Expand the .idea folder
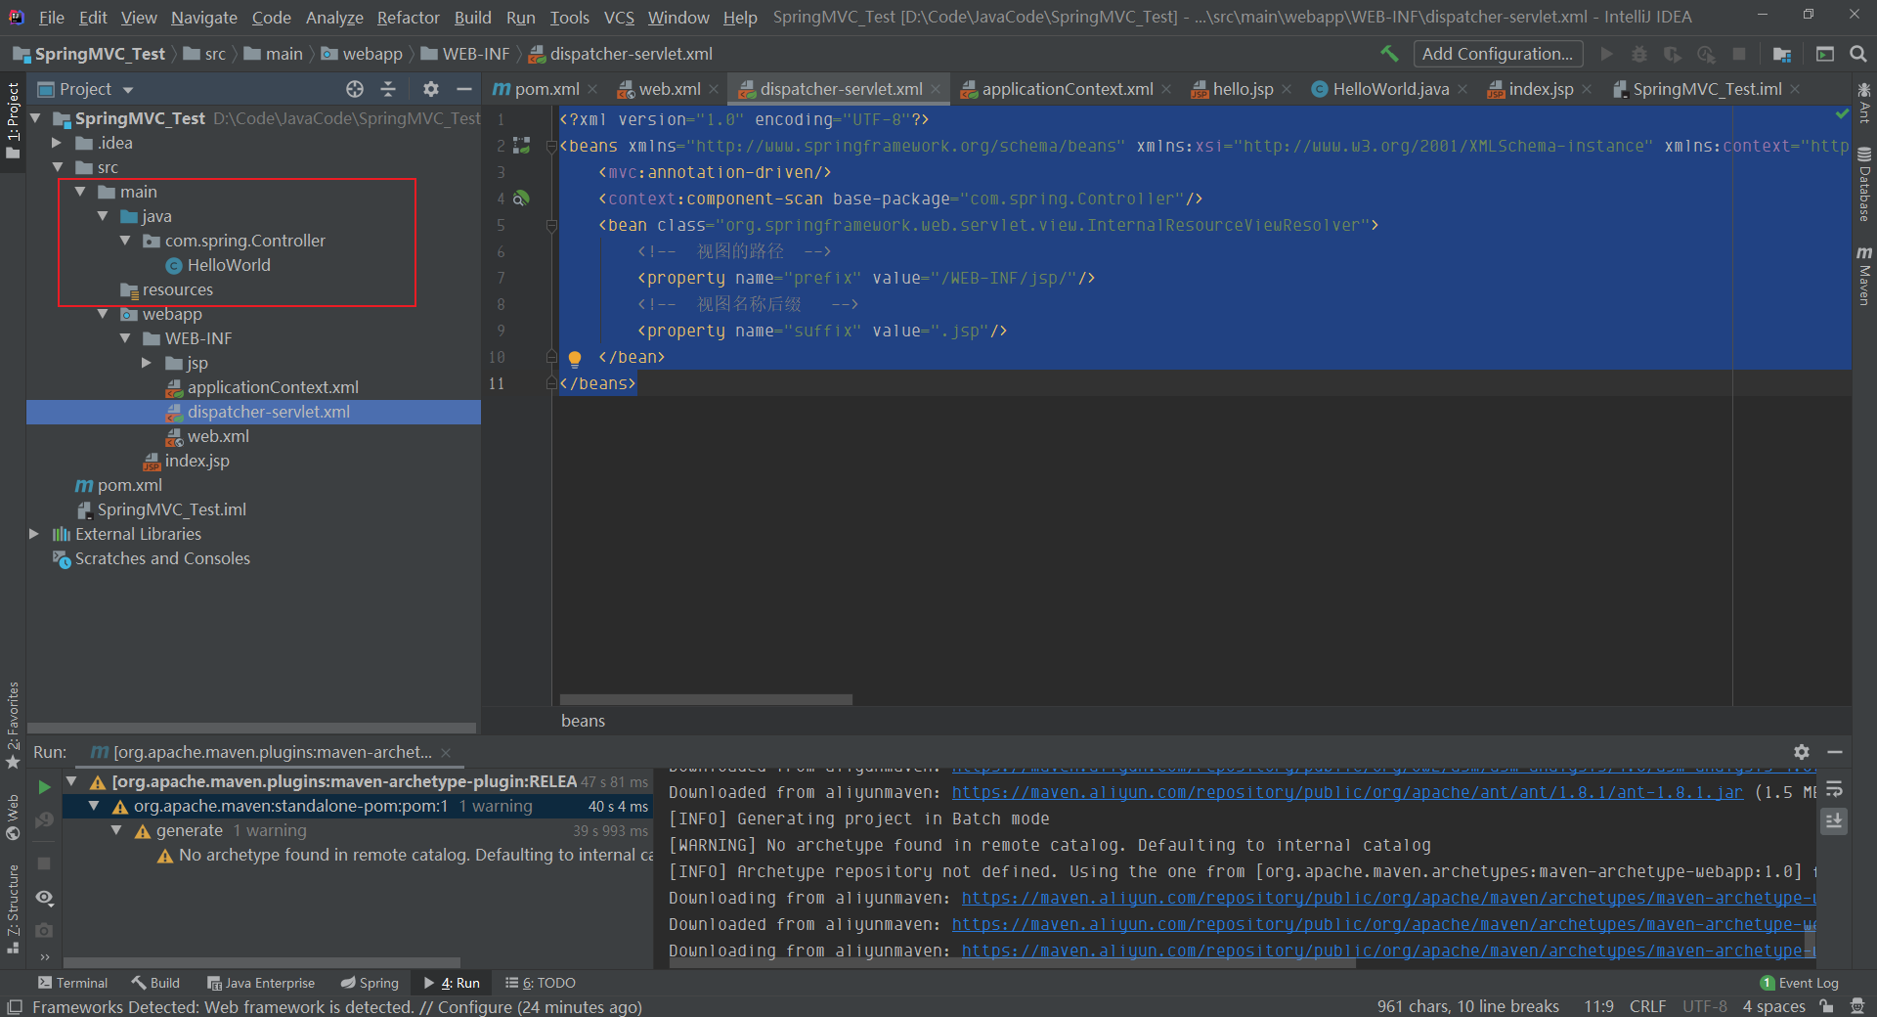This screenshot has height=1017, width=1877. [x=57, y=143]
